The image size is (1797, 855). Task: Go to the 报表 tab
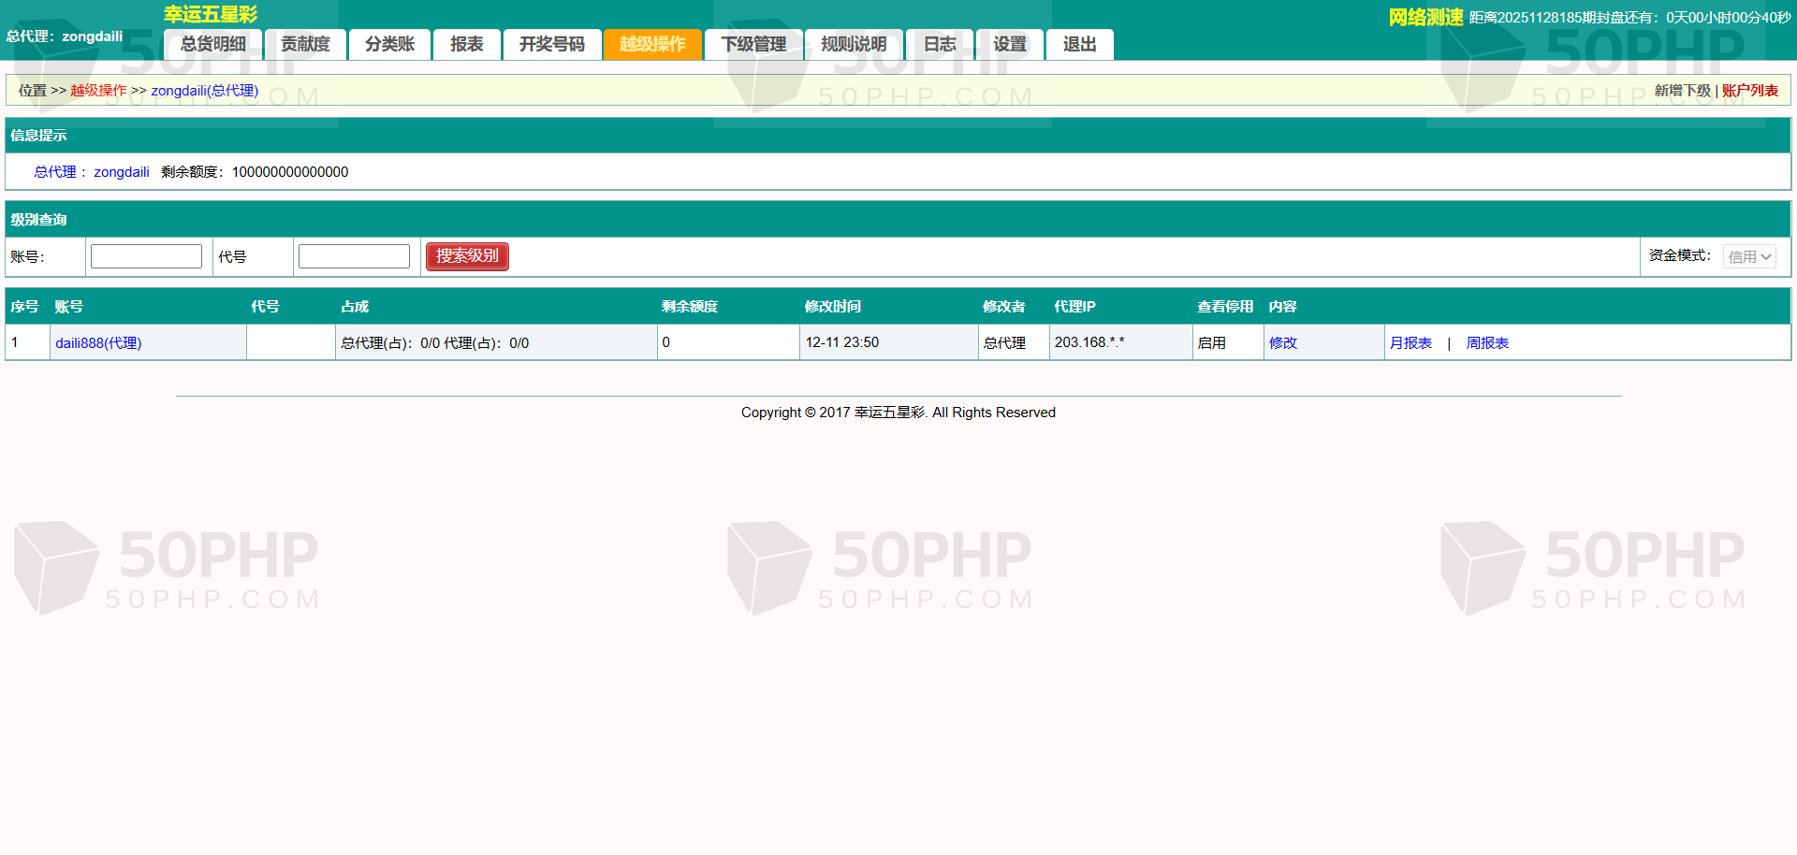[x=466, y=44]
